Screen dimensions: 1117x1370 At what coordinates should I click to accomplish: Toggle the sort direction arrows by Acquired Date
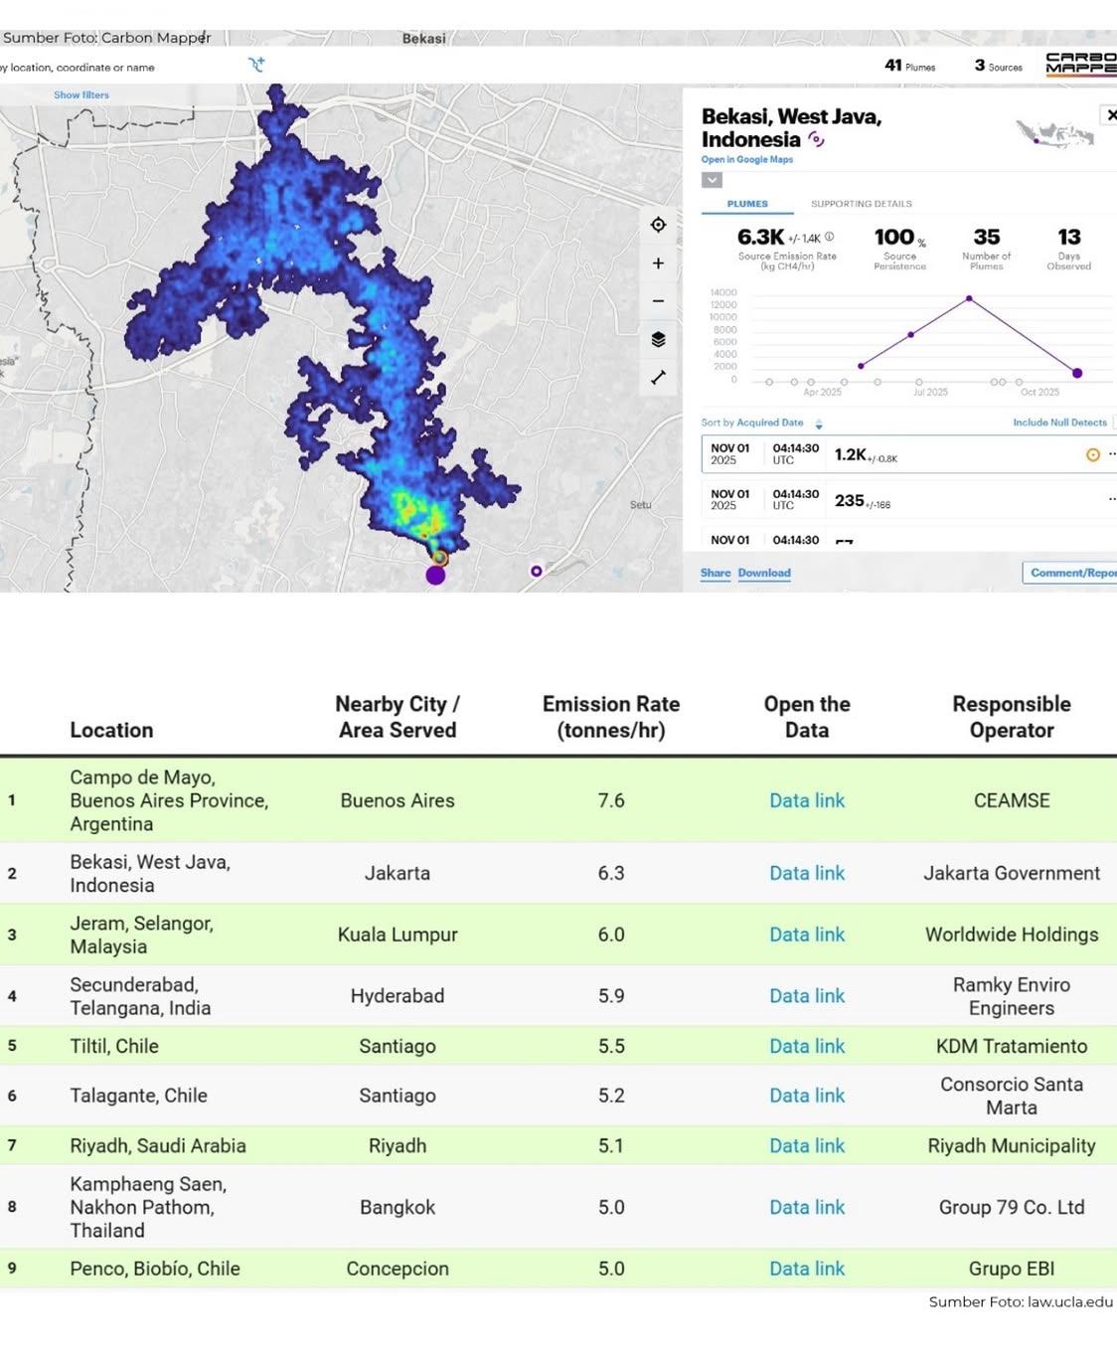pos(819,424)
